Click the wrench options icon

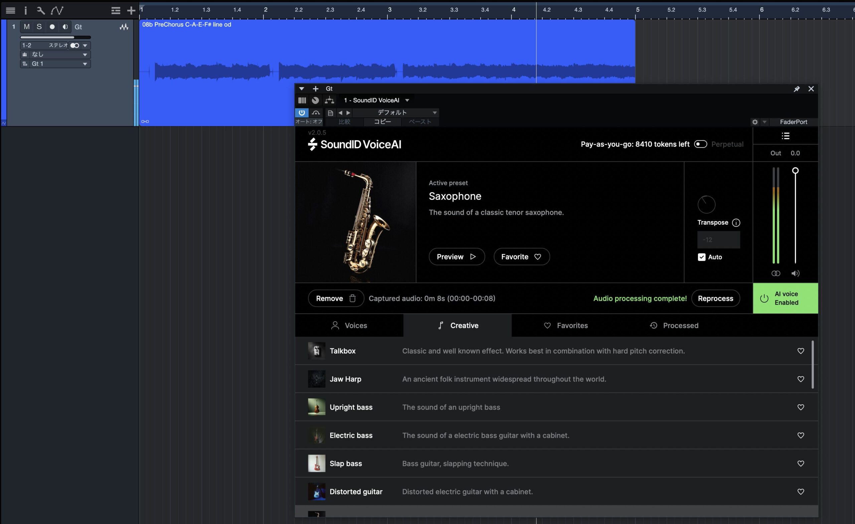click(41, 10)
